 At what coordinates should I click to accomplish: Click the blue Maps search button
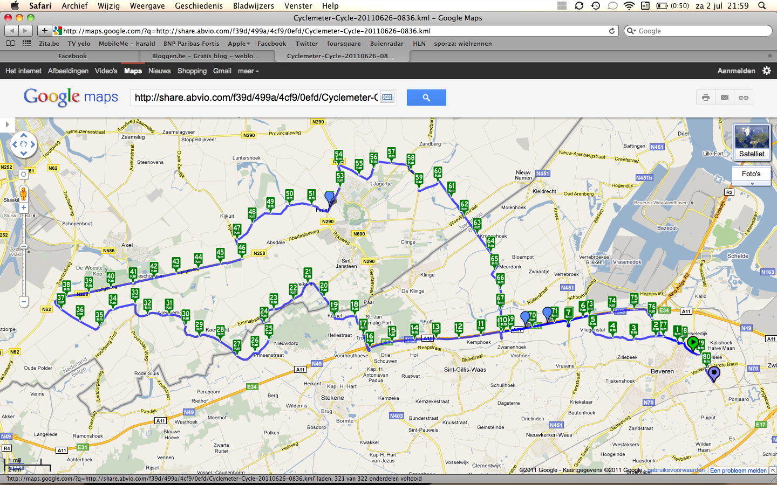tap(426, 98)
